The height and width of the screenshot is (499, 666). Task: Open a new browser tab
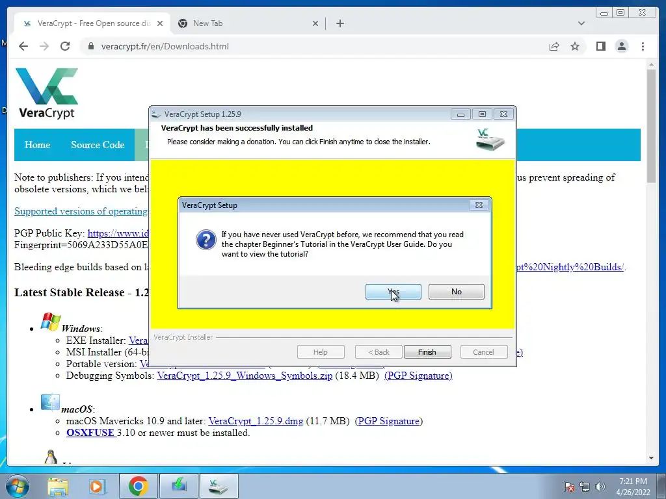pyautogui.click(x=340, y=23)
